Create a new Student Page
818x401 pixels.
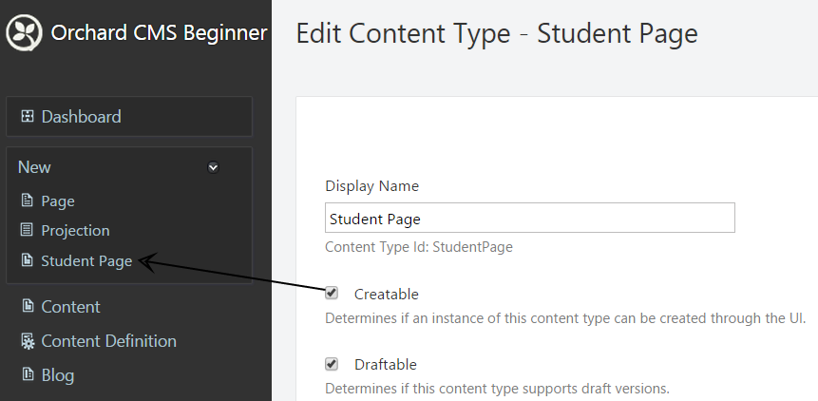[x=86, y=260]
